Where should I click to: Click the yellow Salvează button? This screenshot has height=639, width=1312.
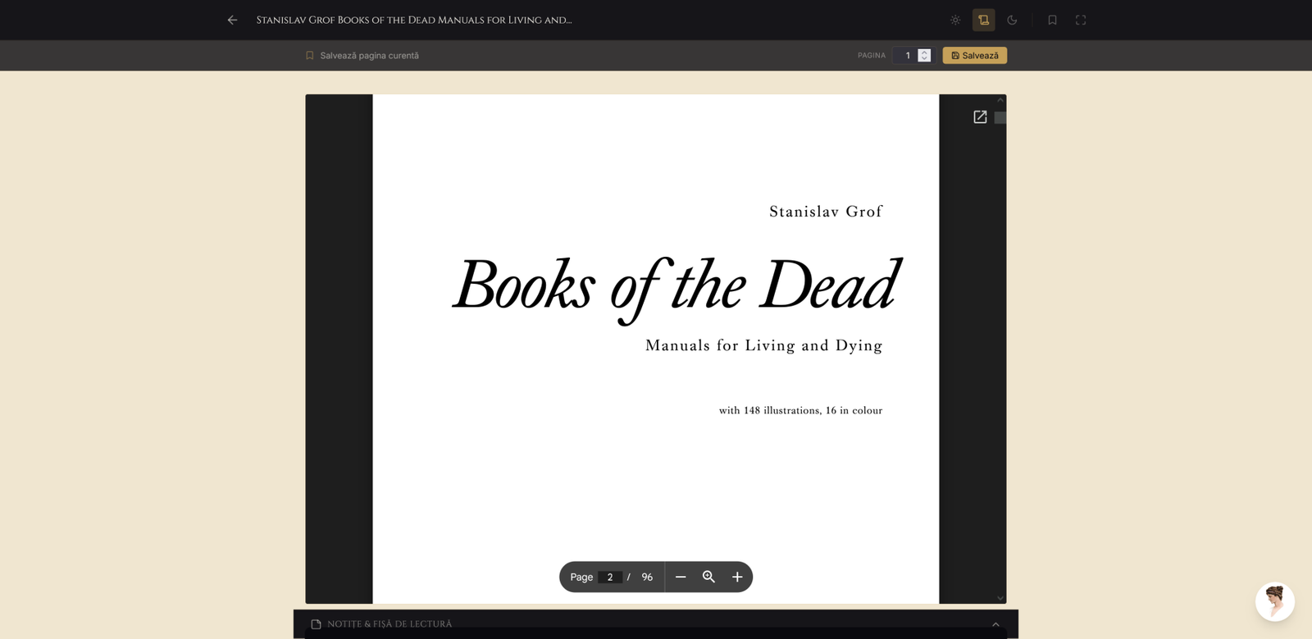tap(975, 56)
